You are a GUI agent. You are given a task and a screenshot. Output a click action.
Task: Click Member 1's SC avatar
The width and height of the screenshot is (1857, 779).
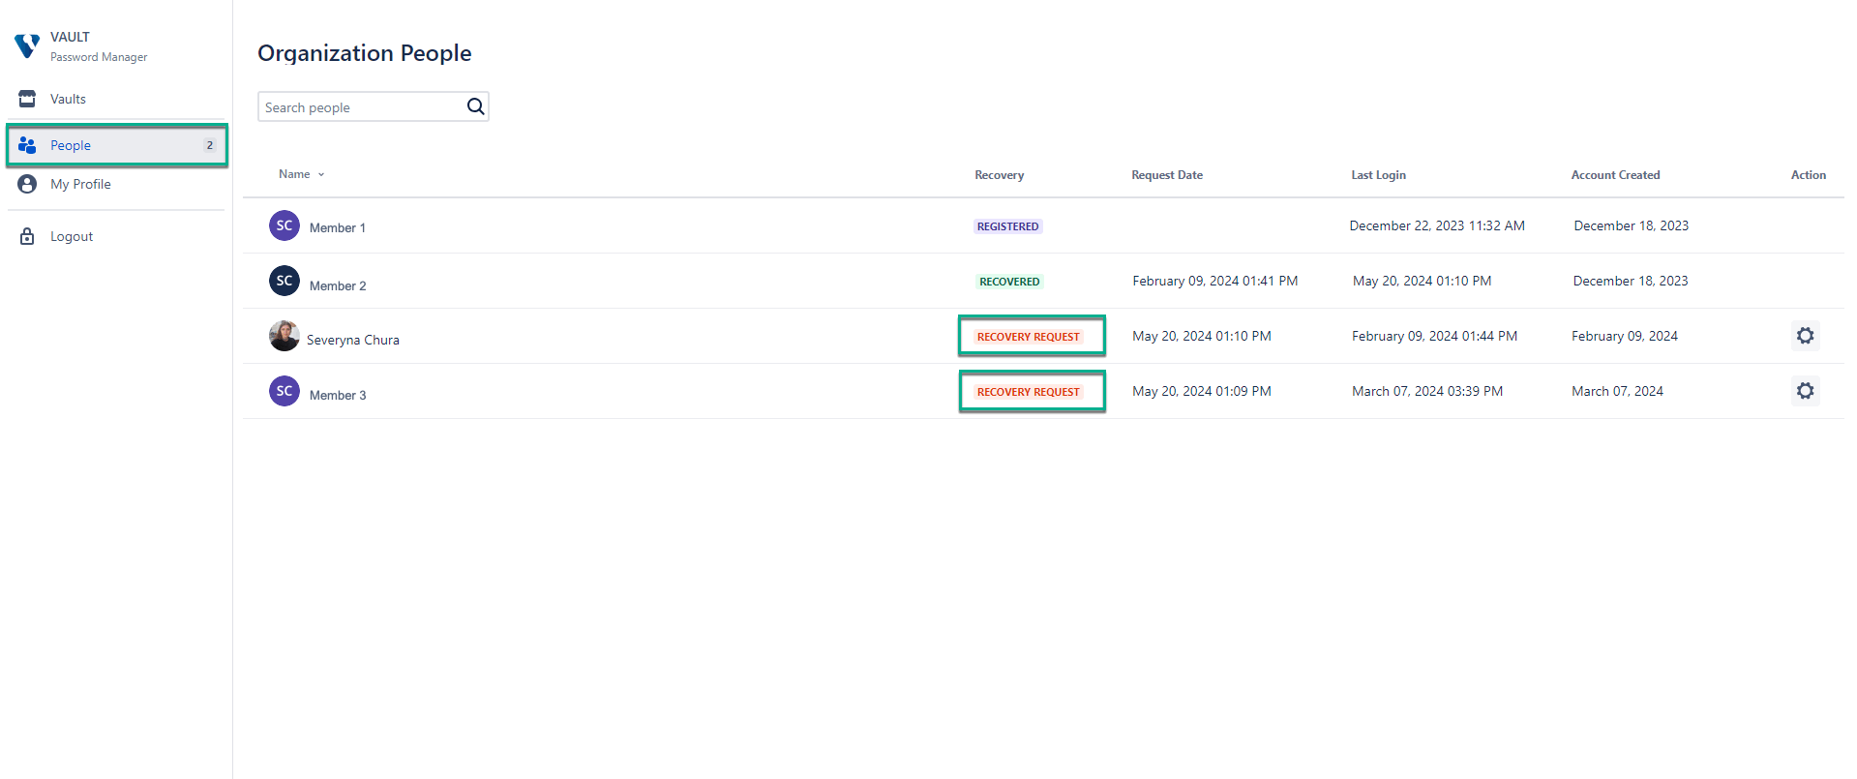pyautogui.click(x=284, y=225)
